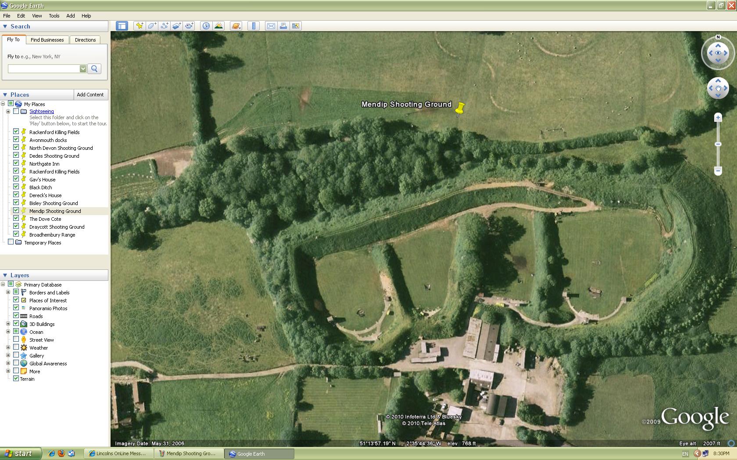Toggle the sunlight icon in toolbar
The image size is (737, 460).
(x=218, y=26)
